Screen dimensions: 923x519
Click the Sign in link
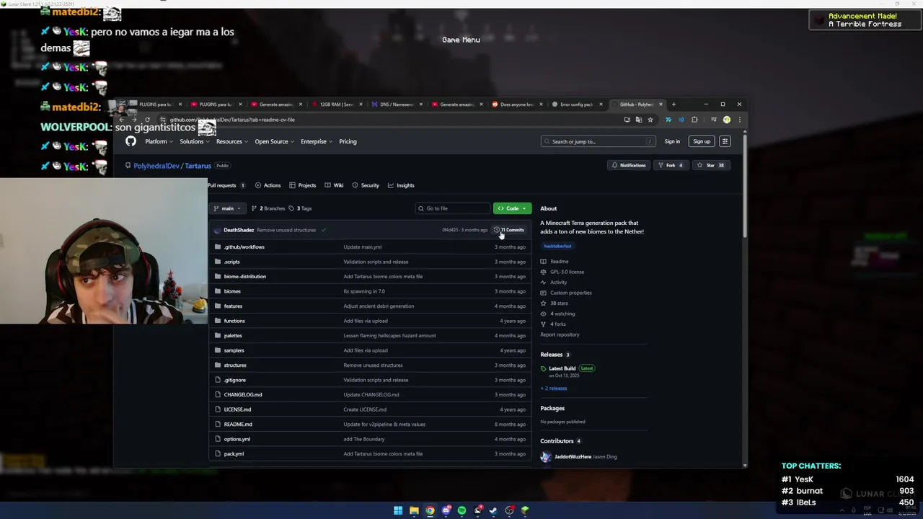[672, 141]
